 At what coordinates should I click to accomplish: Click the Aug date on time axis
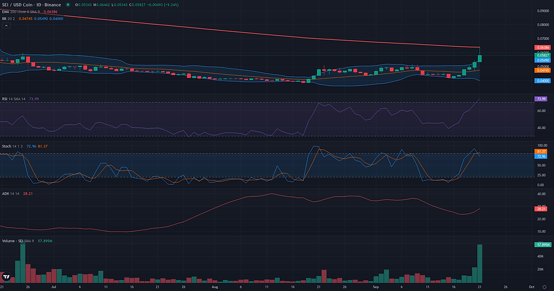coord(215,287)
